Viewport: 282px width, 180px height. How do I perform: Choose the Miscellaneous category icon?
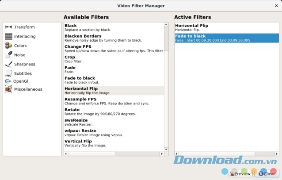click(8, 89)
